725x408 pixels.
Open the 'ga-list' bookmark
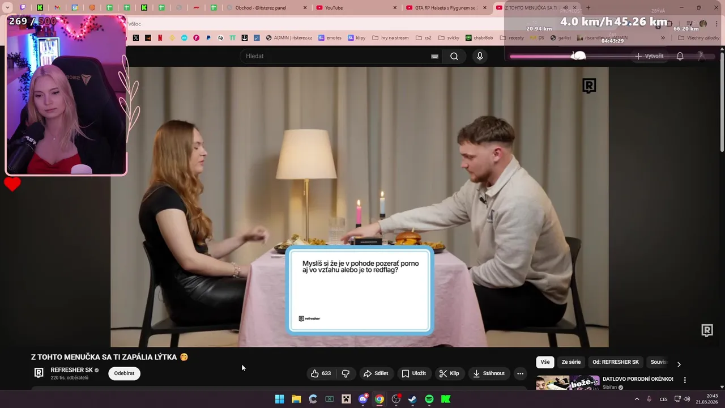561,38
